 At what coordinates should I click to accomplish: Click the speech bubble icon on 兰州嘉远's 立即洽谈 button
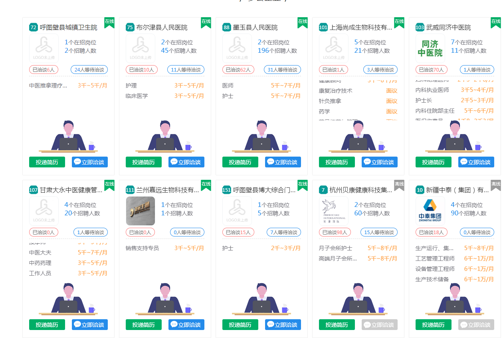pyautogui.click(x=174, y=324)
